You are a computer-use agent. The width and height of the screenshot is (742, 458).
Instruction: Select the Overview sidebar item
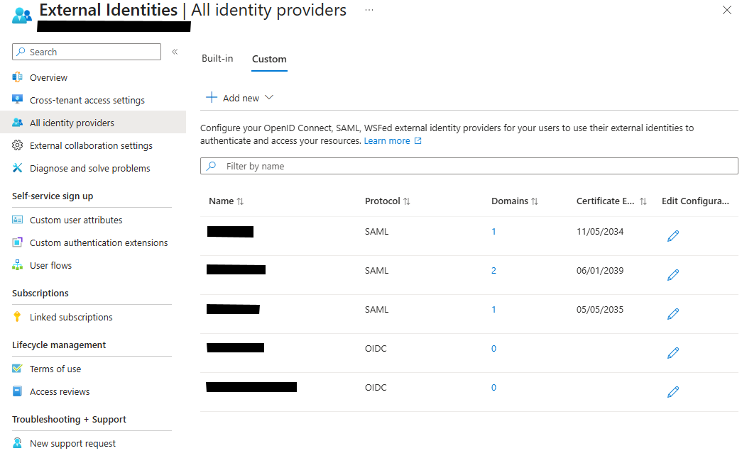49,77
